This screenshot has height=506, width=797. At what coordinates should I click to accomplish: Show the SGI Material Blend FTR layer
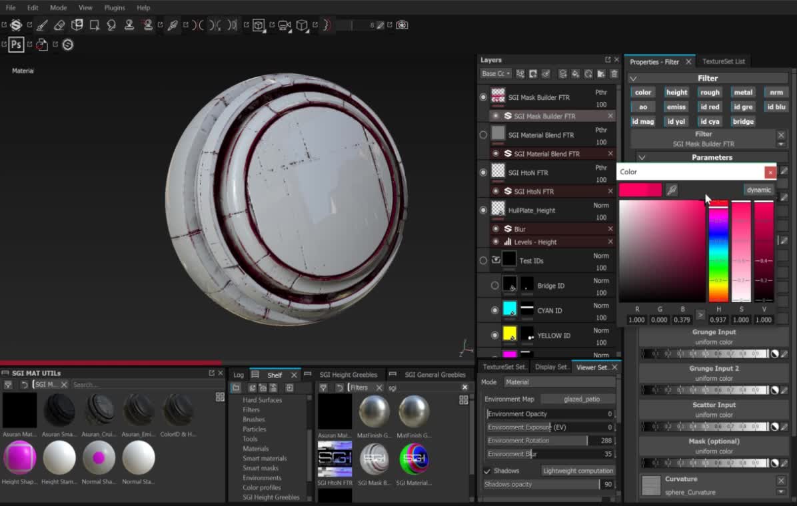click(x=483, y=134)
